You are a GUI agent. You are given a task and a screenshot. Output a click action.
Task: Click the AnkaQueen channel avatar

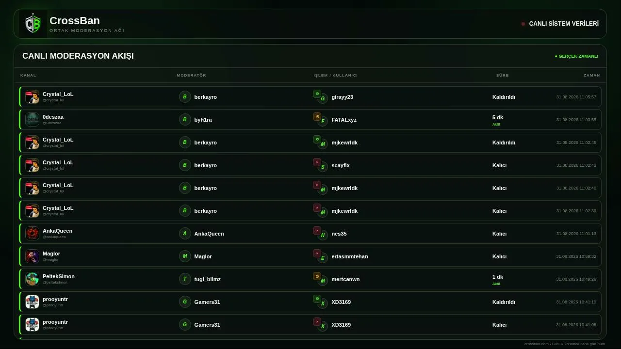click(x=32, y=233)
